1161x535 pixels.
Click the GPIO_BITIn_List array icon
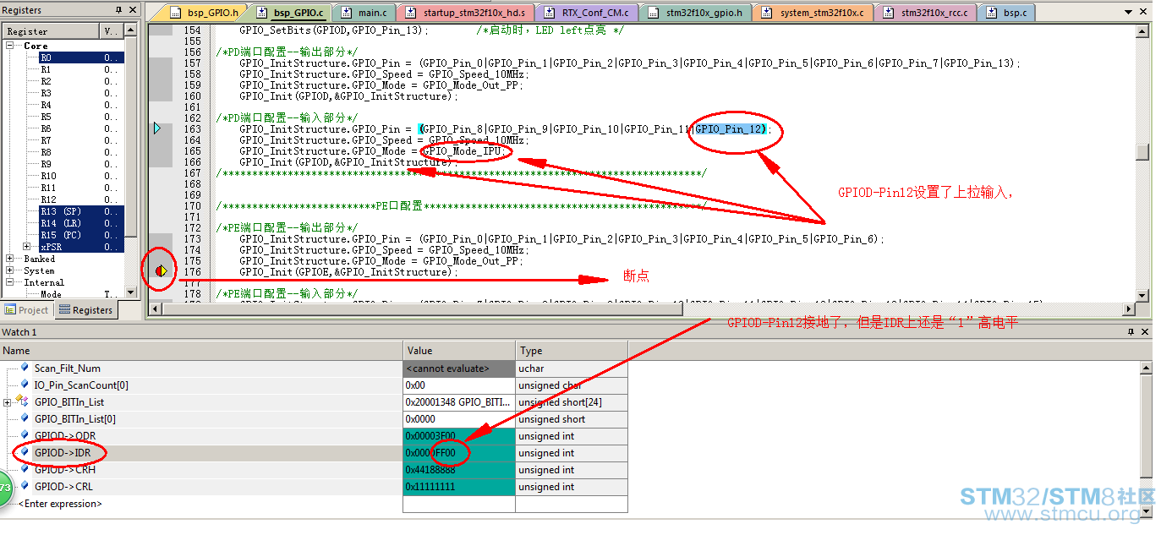[x=23, y=401]
